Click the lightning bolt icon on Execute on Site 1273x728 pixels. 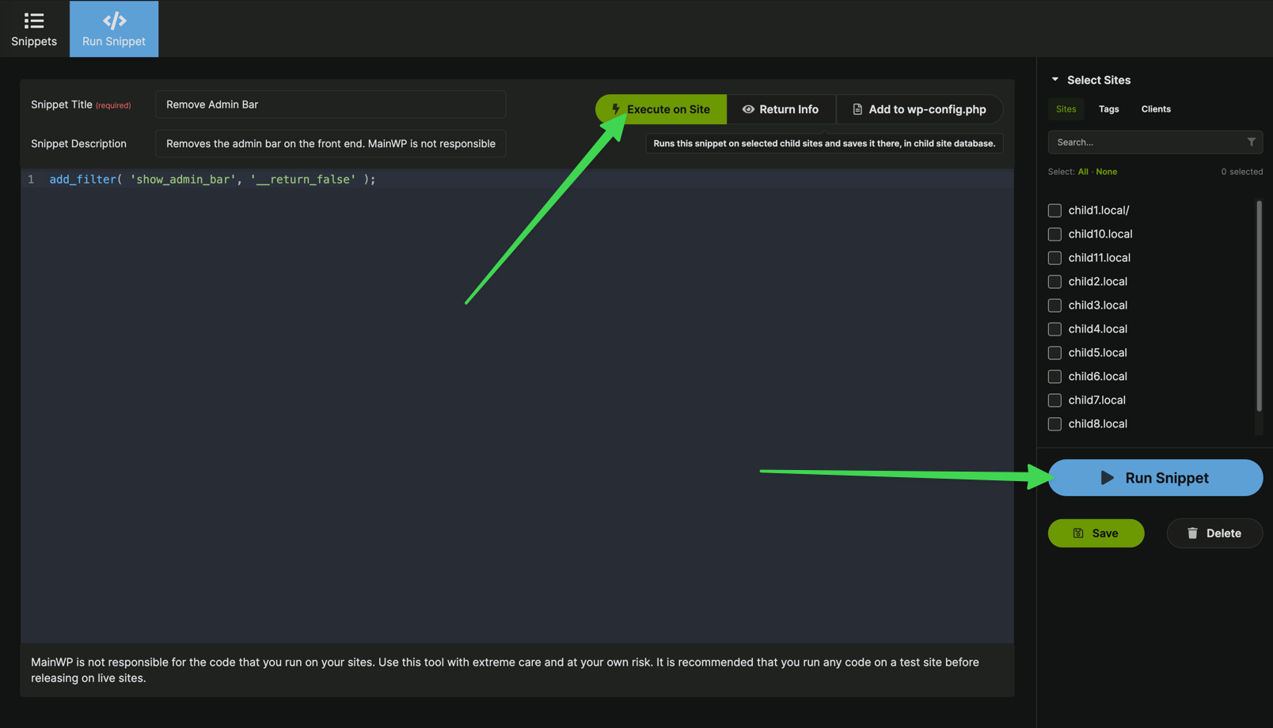coord(616,109)
